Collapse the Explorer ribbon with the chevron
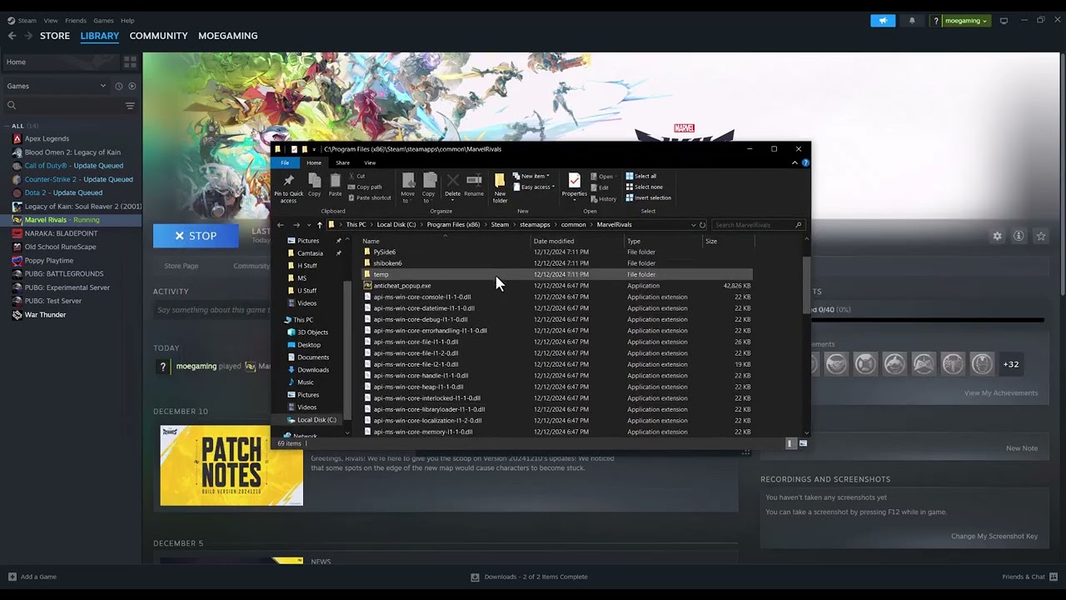The width and height of the screenshot is (1066, 600). (795, 162)
